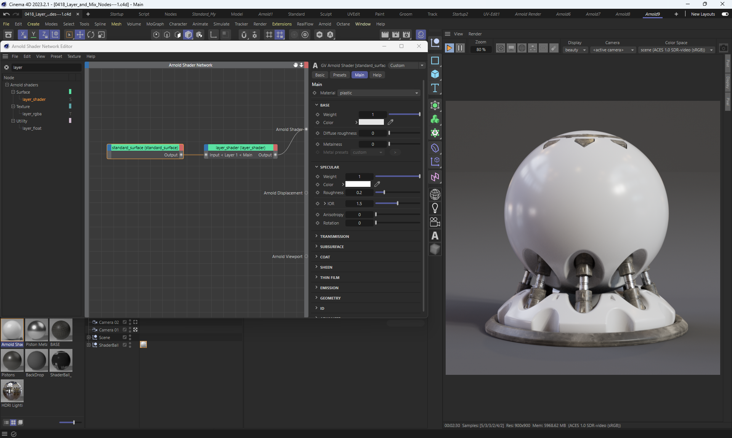Select layer_rgba in node tree
732x438 pixels.
click(x=32, y=114)
